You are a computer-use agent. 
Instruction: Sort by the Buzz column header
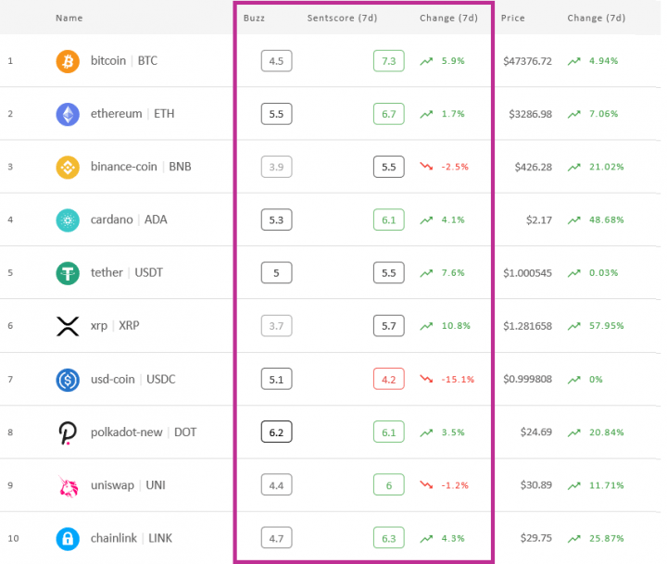(x=253, y=19)
